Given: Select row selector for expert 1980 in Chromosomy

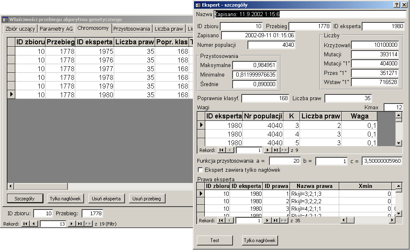Looking at the screenshot, I should [11, 94].
